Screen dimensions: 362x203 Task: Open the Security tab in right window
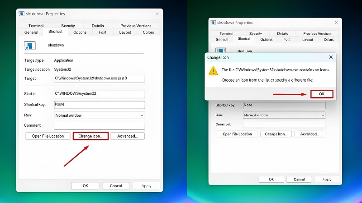point(256,33)
